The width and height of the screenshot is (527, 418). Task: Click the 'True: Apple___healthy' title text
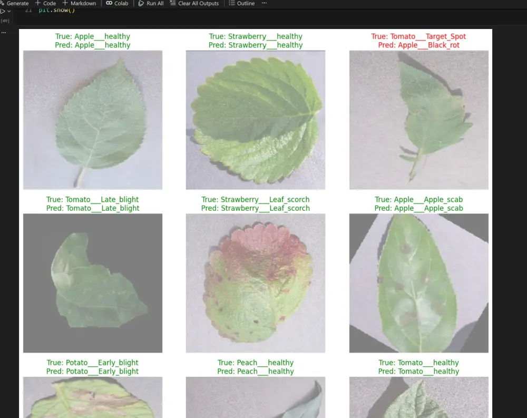pyautogui.click(x=93, y=36)
